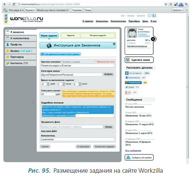Open the 'О нас' menu link
Screen dimensions: 191x176
[x=153, y=21]
